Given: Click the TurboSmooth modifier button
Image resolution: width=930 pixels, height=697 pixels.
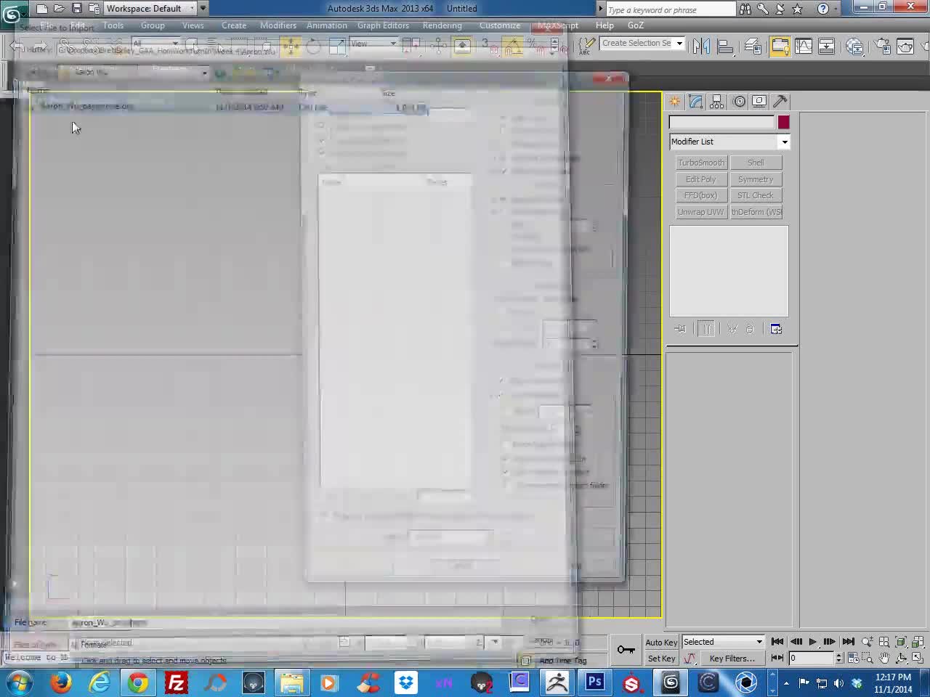Looking at the screenshot, I should pos(702,163).
